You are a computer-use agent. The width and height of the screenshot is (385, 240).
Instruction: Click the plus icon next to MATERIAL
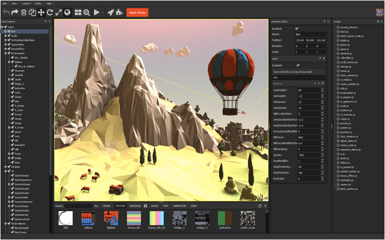146,206
